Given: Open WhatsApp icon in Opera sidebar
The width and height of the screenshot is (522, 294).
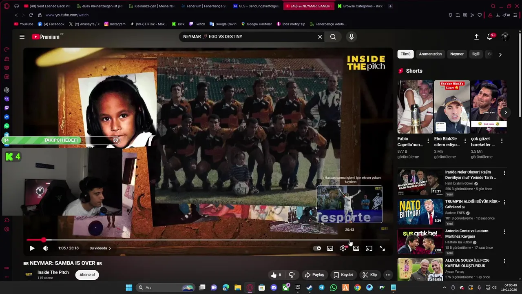Looking at the screenshot, I should (7, 126).
